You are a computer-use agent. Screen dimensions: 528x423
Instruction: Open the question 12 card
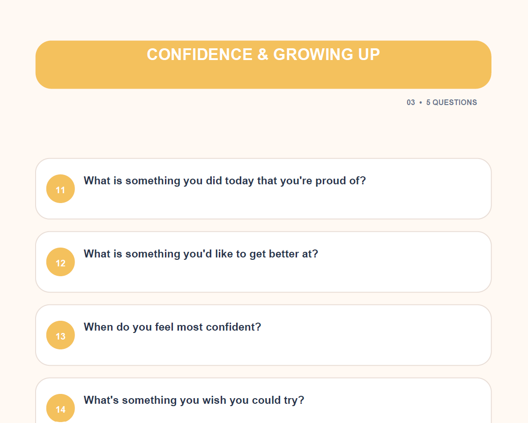tap(263, 262)
